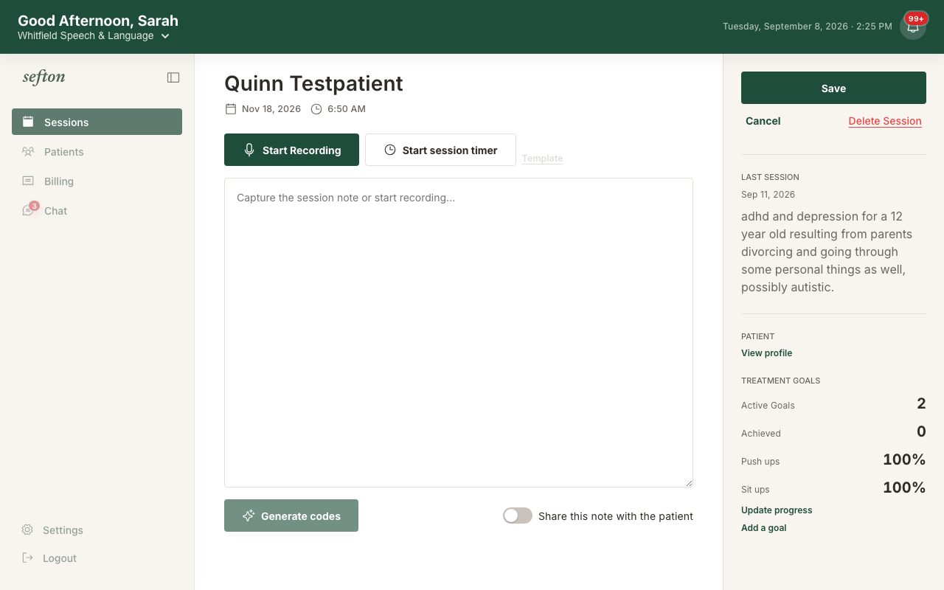
Task: Save the session note
Action: click(x=833, y=88)
